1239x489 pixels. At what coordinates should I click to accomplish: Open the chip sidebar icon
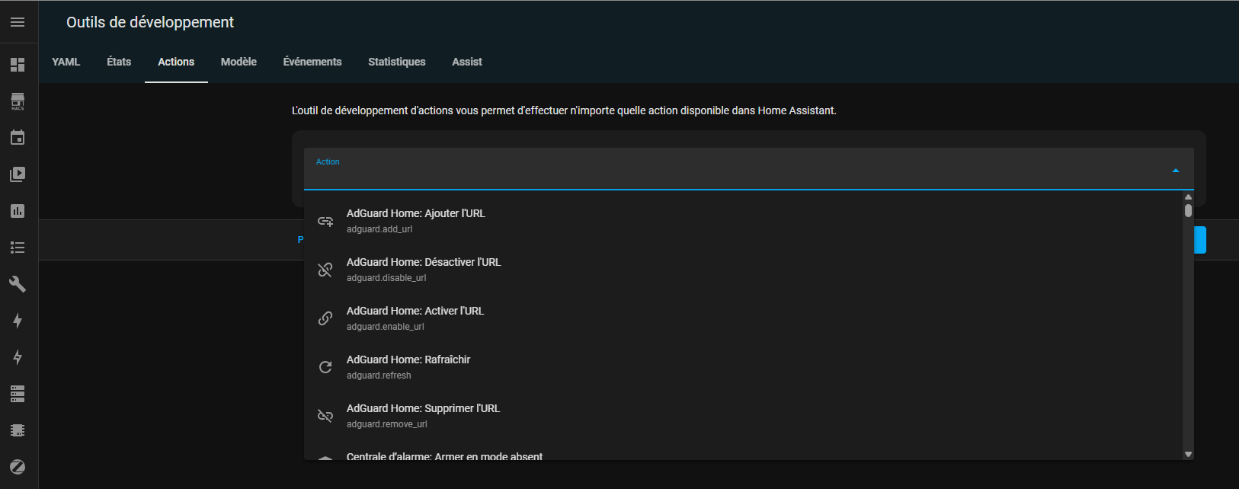[x=18, y=430]
